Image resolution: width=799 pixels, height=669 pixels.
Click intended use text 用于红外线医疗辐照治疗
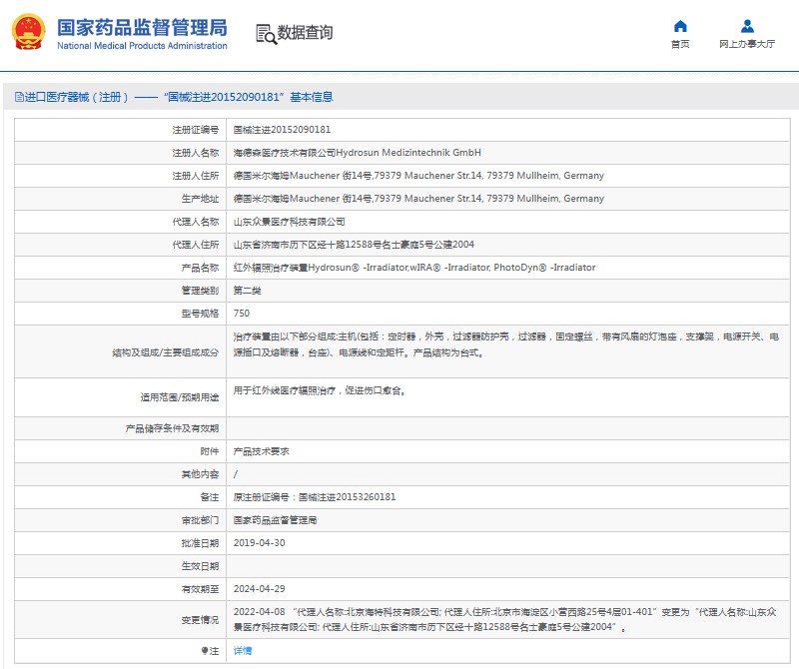[320, 390]
